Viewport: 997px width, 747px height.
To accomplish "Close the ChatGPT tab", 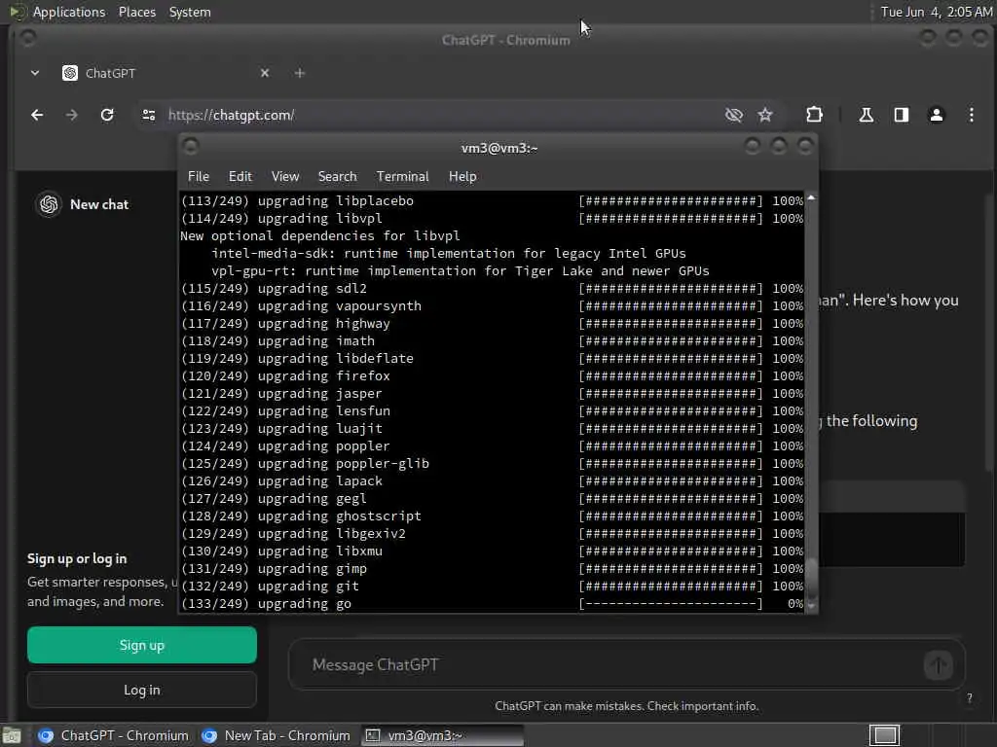I will click(x=265, y=73).
